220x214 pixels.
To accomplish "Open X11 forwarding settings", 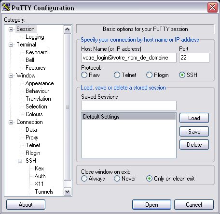I will point(39,184).
